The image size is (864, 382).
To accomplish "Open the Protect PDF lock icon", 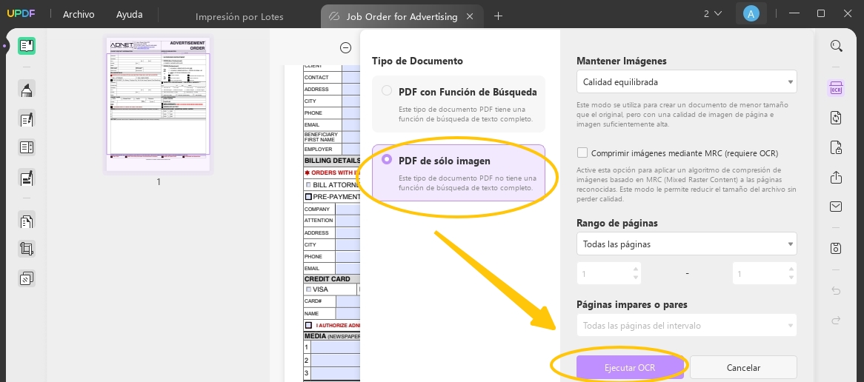I will 836,147.
